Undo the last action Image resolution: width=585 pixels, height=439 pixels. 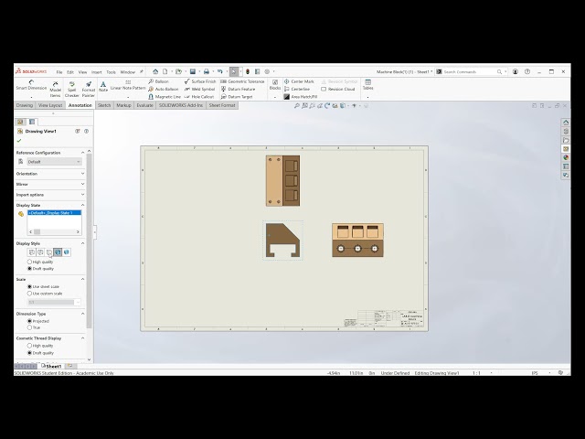click(x=219, y=71)
